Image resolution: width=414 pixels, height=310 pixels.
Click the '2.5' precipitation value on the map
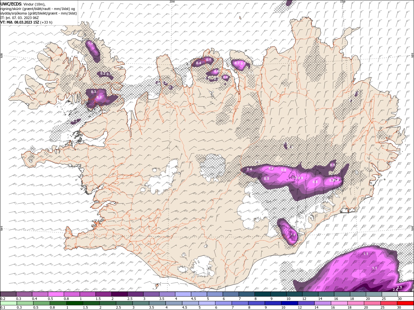(x=399, y=287)
